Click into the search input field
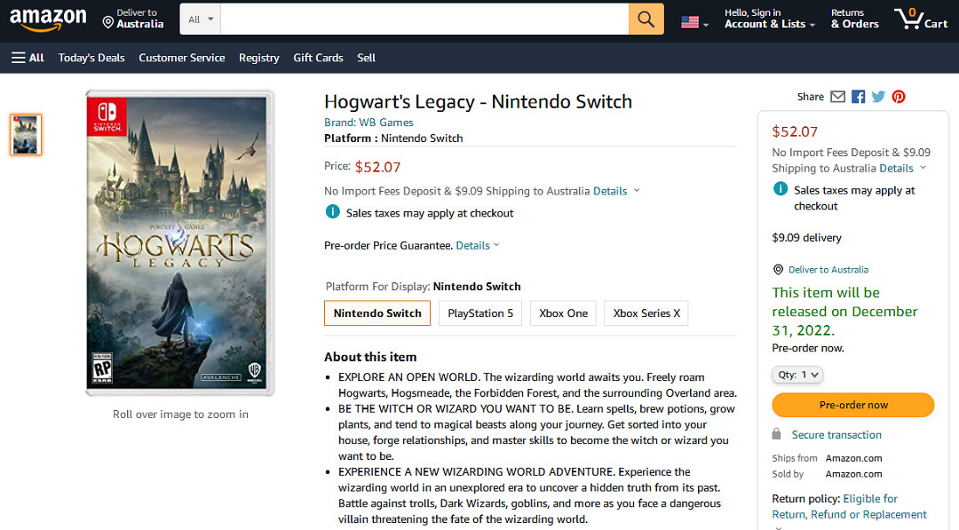959x530 pixels. (x=424, y=20)
